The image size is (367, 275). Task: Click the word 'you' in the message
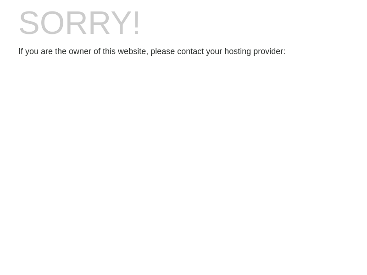coord(32,52)
